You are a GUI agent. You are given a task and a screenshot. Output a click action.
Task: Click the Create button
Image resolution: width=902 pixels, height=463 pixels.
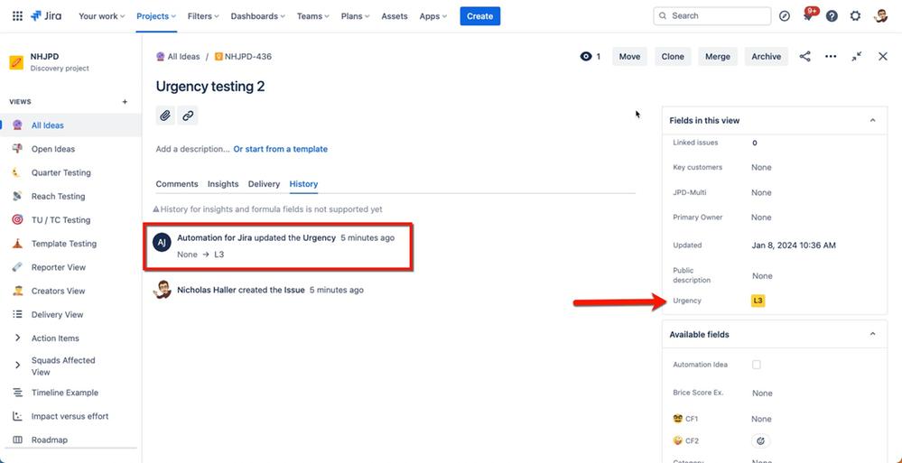479,16
